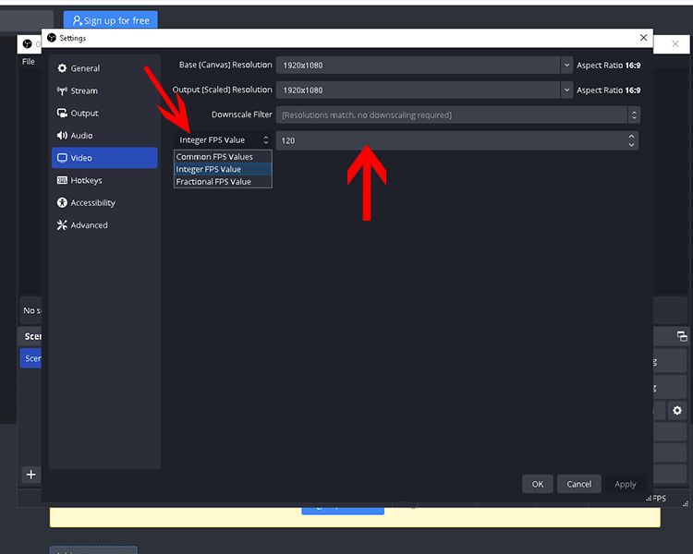693x554 pixels.
Task: Open Advanced settings section
Action: point(104,225)
